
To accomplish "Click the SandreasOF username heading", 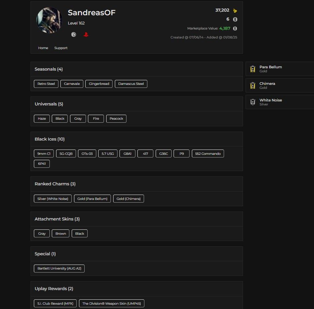I will (x=92, y=13).
